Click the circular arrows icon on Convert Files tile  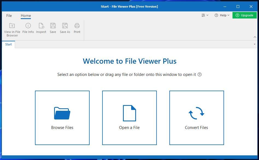click(196, 112)
